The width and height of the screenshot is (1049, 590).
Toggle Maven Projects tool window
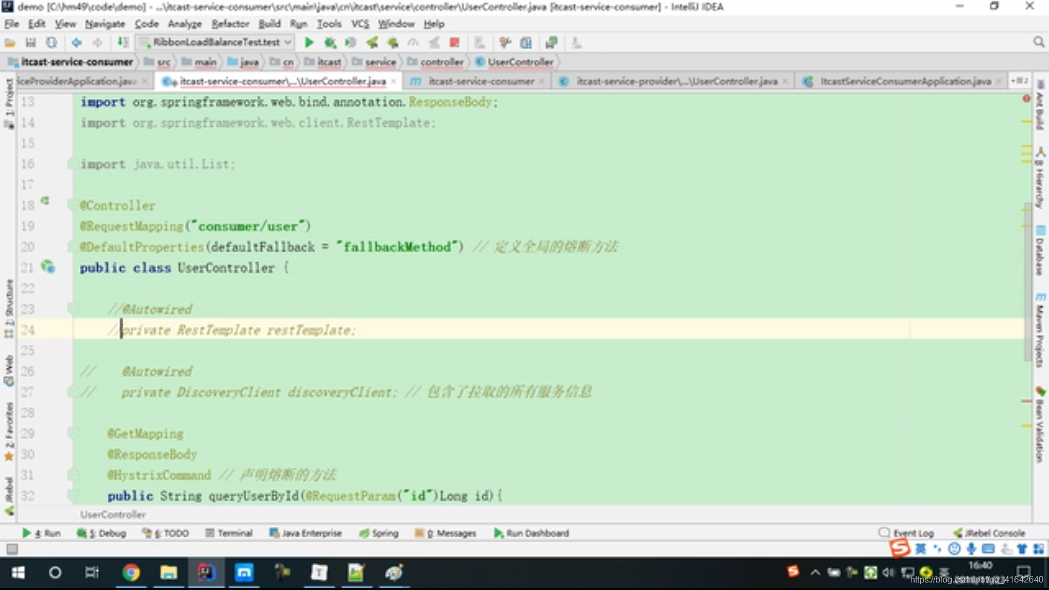coord(1040,331)
